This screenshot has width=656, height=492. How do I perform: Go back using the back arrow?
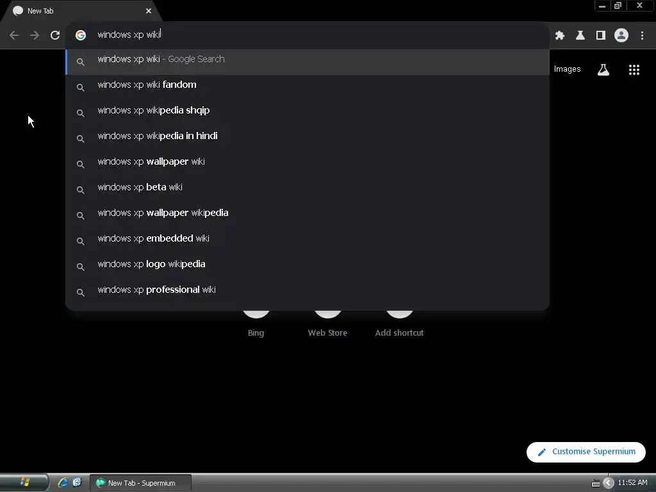14,35
